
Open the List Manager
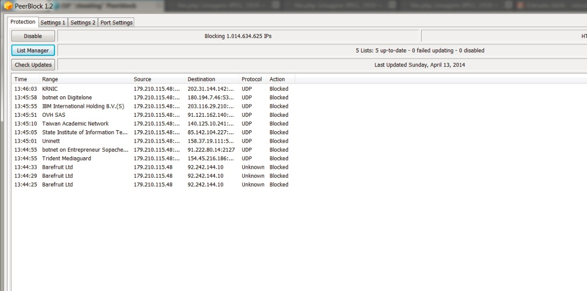point(33,50)
